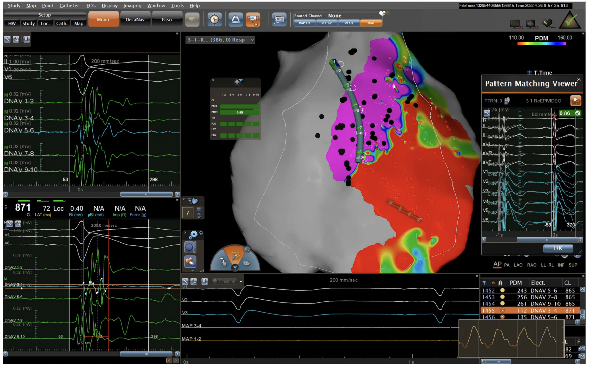This screenshot has height=369, width=590.
Task: Click the gear settings icon in tool panel
Action: pos(193,234)
